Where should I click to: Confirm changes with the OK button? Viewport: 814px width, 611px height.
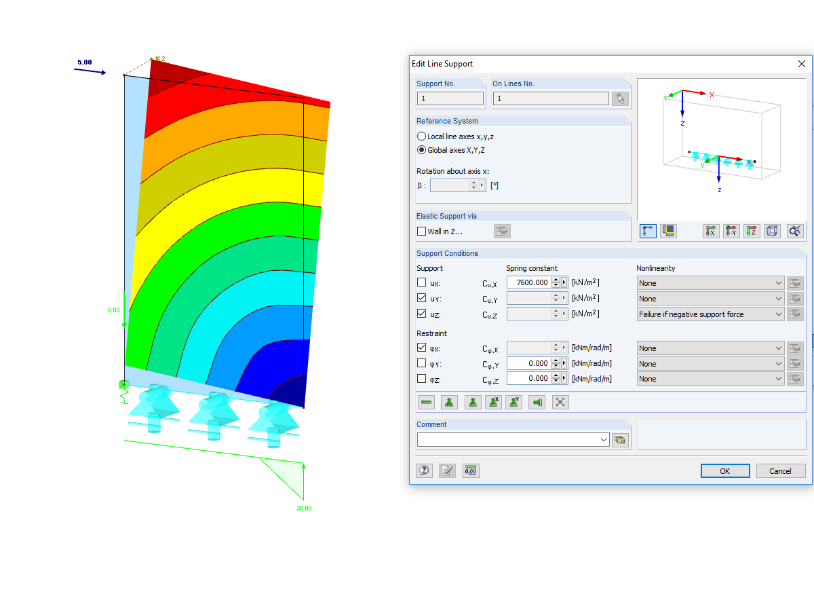point(724,470)
